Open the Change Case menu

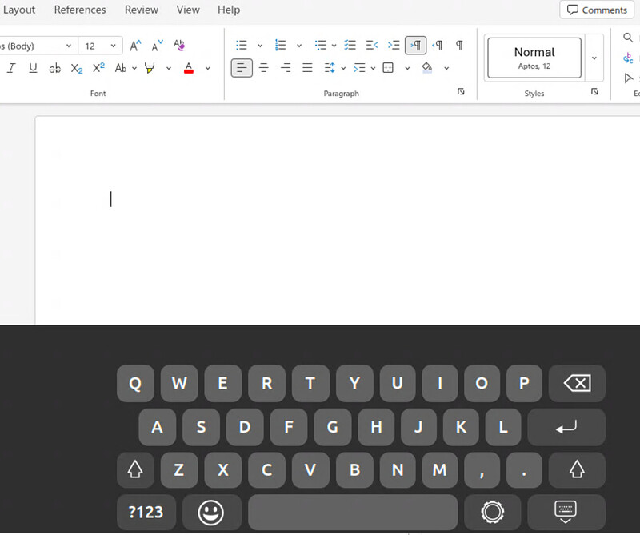point(126,68)
